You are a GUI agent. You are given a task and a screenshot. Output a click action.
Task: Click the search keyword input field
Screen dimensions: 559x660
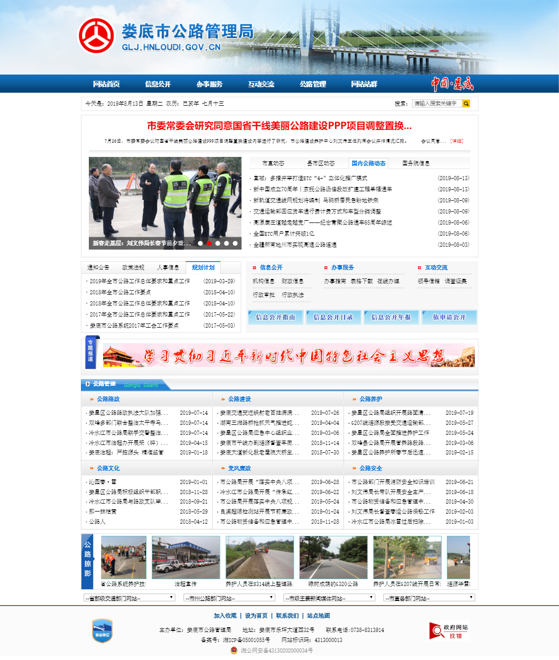click(434, 104)
